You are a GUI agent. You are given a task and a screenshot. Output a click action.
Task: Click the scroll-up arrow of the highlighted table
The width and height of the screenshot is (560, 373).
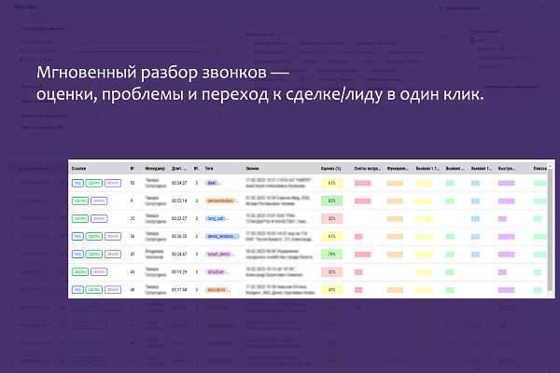coord(551,166)
